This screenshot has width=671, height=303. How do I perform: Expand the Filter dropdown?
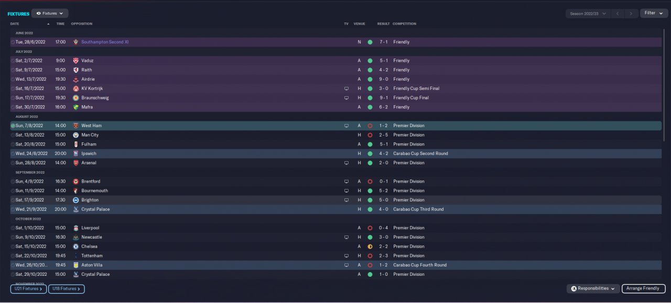coord(653,13)
